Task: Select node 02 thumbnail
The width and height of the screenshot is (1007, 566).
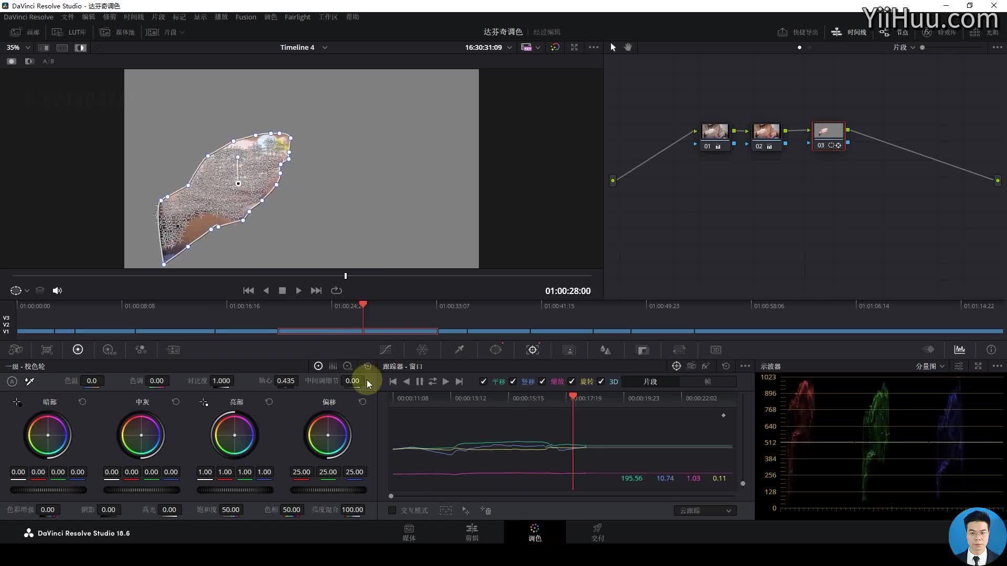Action: pos(766,131)
